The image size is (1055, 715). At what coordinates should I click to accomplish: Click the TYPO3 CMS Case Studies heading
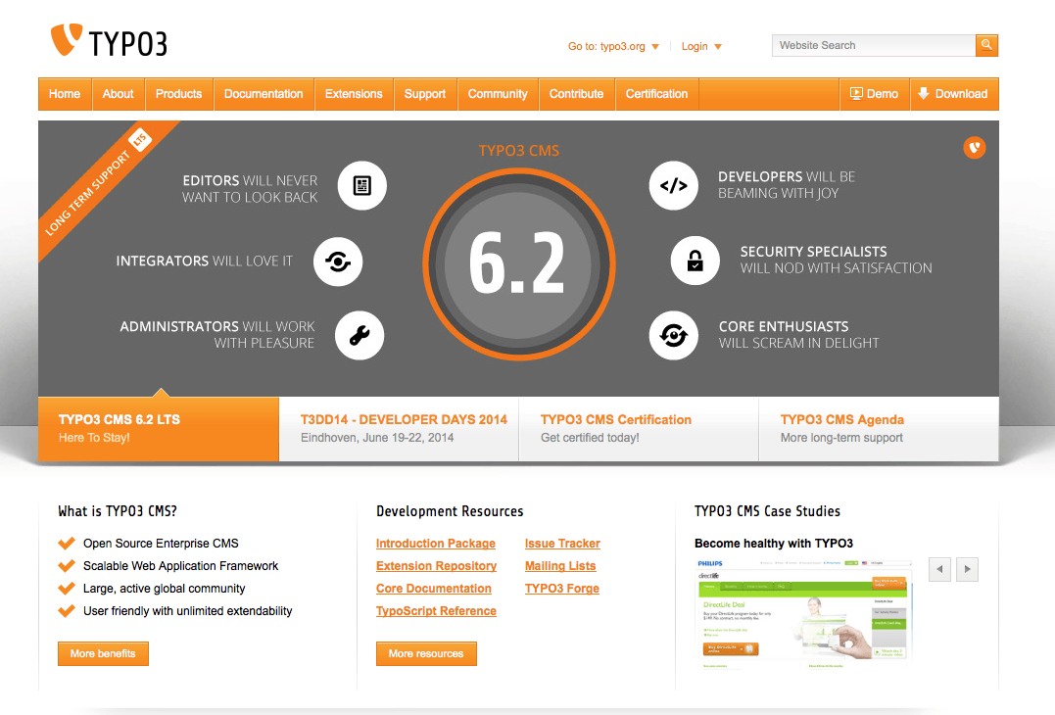pos(767,511)
